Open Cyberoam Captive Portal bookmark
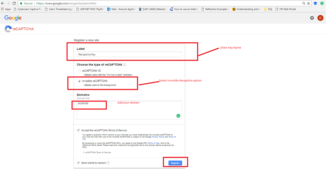Screen dimensions: 326x170 (x=28, y=9)
